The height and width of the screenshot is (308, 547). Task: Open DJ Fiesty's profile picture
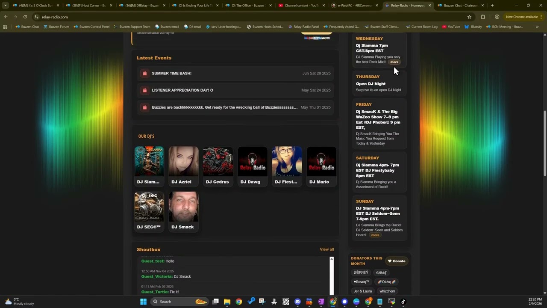pyautogui.click(x=287, y=161)
